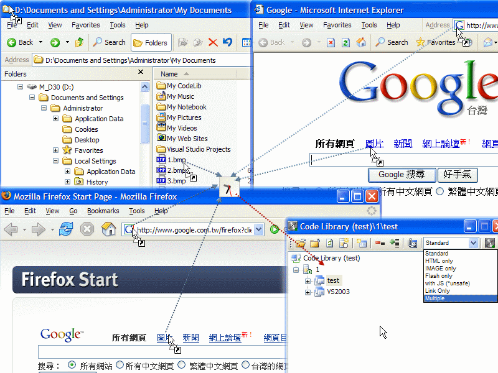Click the folder-with-arrow icon in Code Library

click(x=315, y=243)
